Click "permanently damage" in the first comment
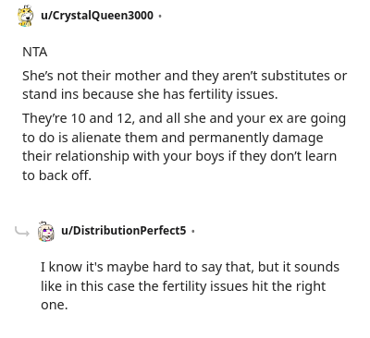Viewport: 370px width, 338px height. [x=255, y=138]
